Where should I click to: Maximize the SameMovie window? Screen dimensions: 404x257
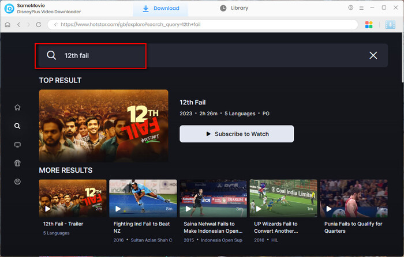pyautogui.click(x=384, y=7)
